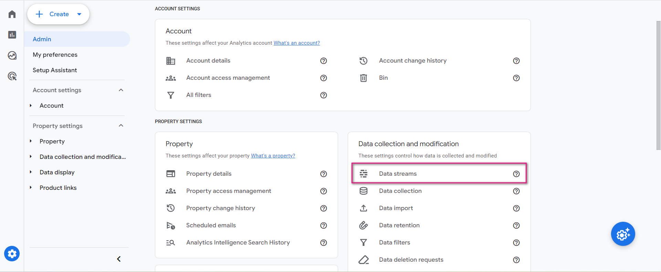Collapse the Account settings section

pos(121,90)
